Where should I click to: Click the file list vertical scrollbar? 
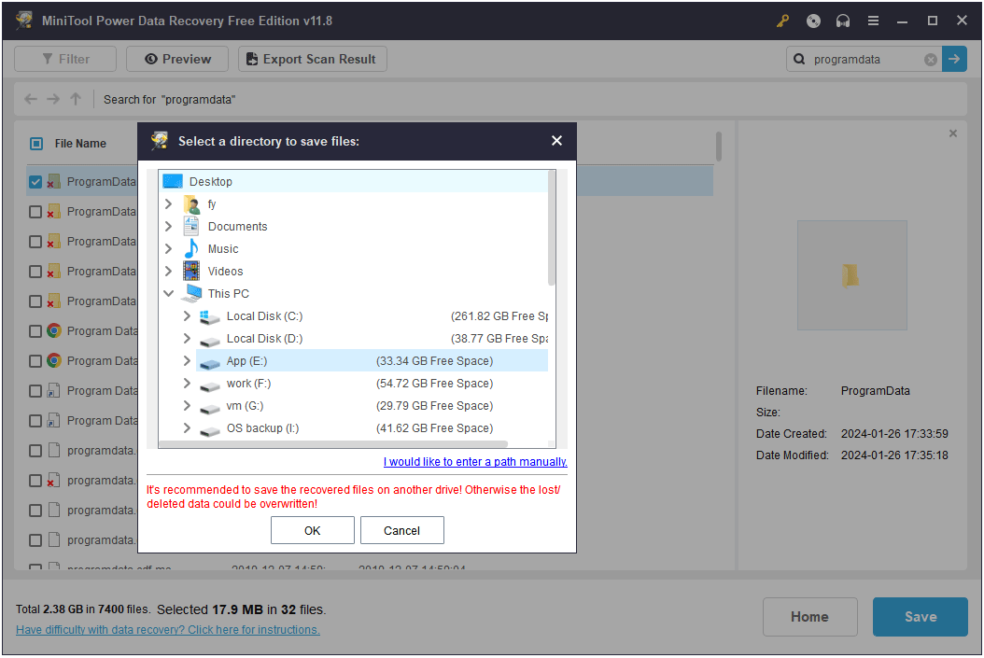pyautogui.click(x=718, y=147)
